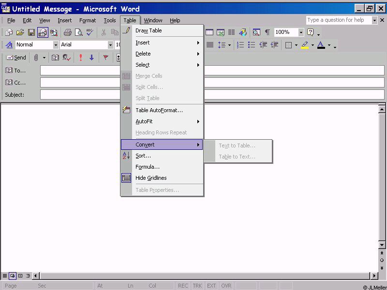Click the To... recipients button
This screenshot has width=387, height=290.
point(15,71)
